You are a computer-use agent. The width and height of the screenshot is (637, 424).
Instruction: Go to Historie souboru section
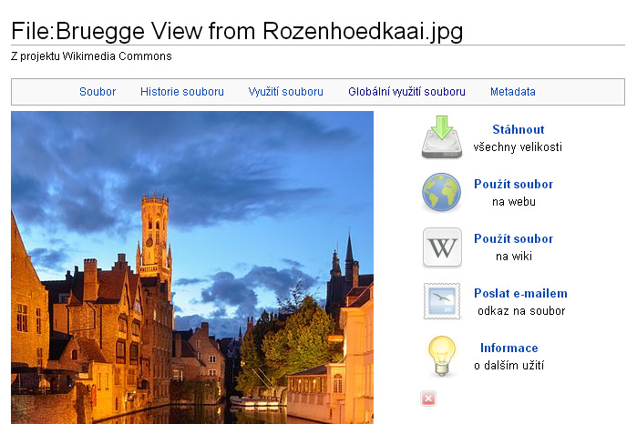pos(182,92)
